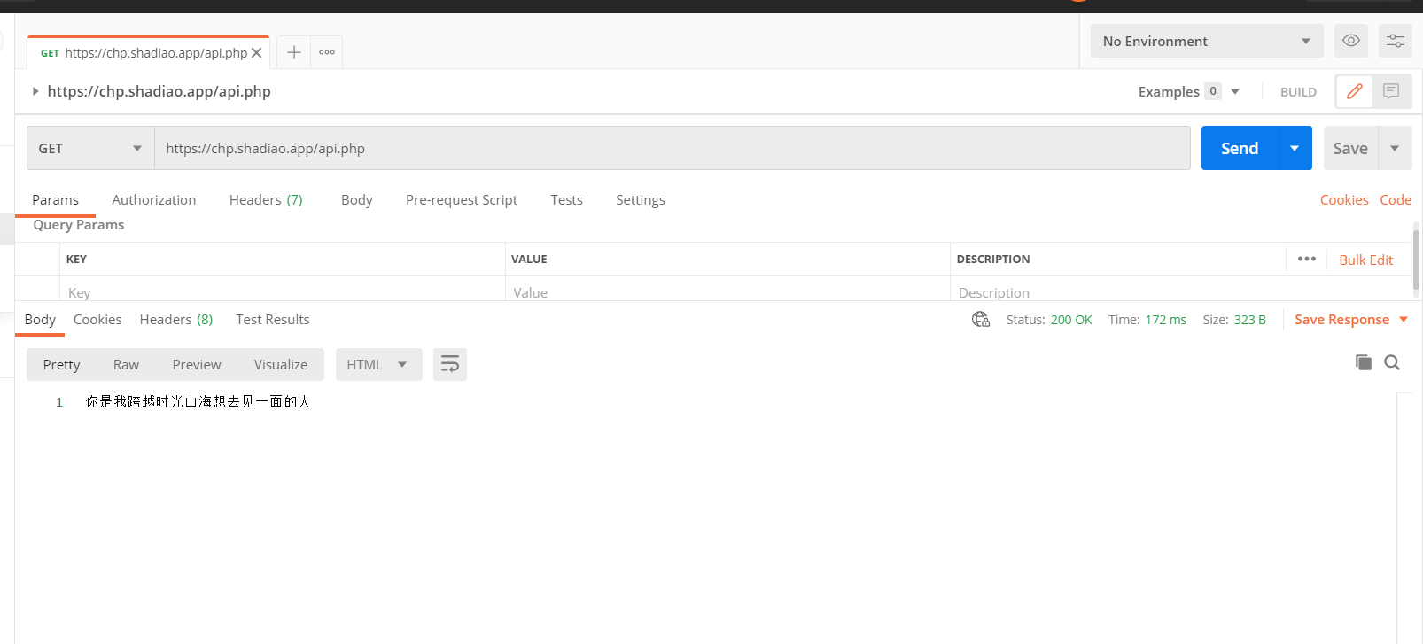Select the response Body tab
This screenshot has height=644, width=1423.
[x=40, y=320]
